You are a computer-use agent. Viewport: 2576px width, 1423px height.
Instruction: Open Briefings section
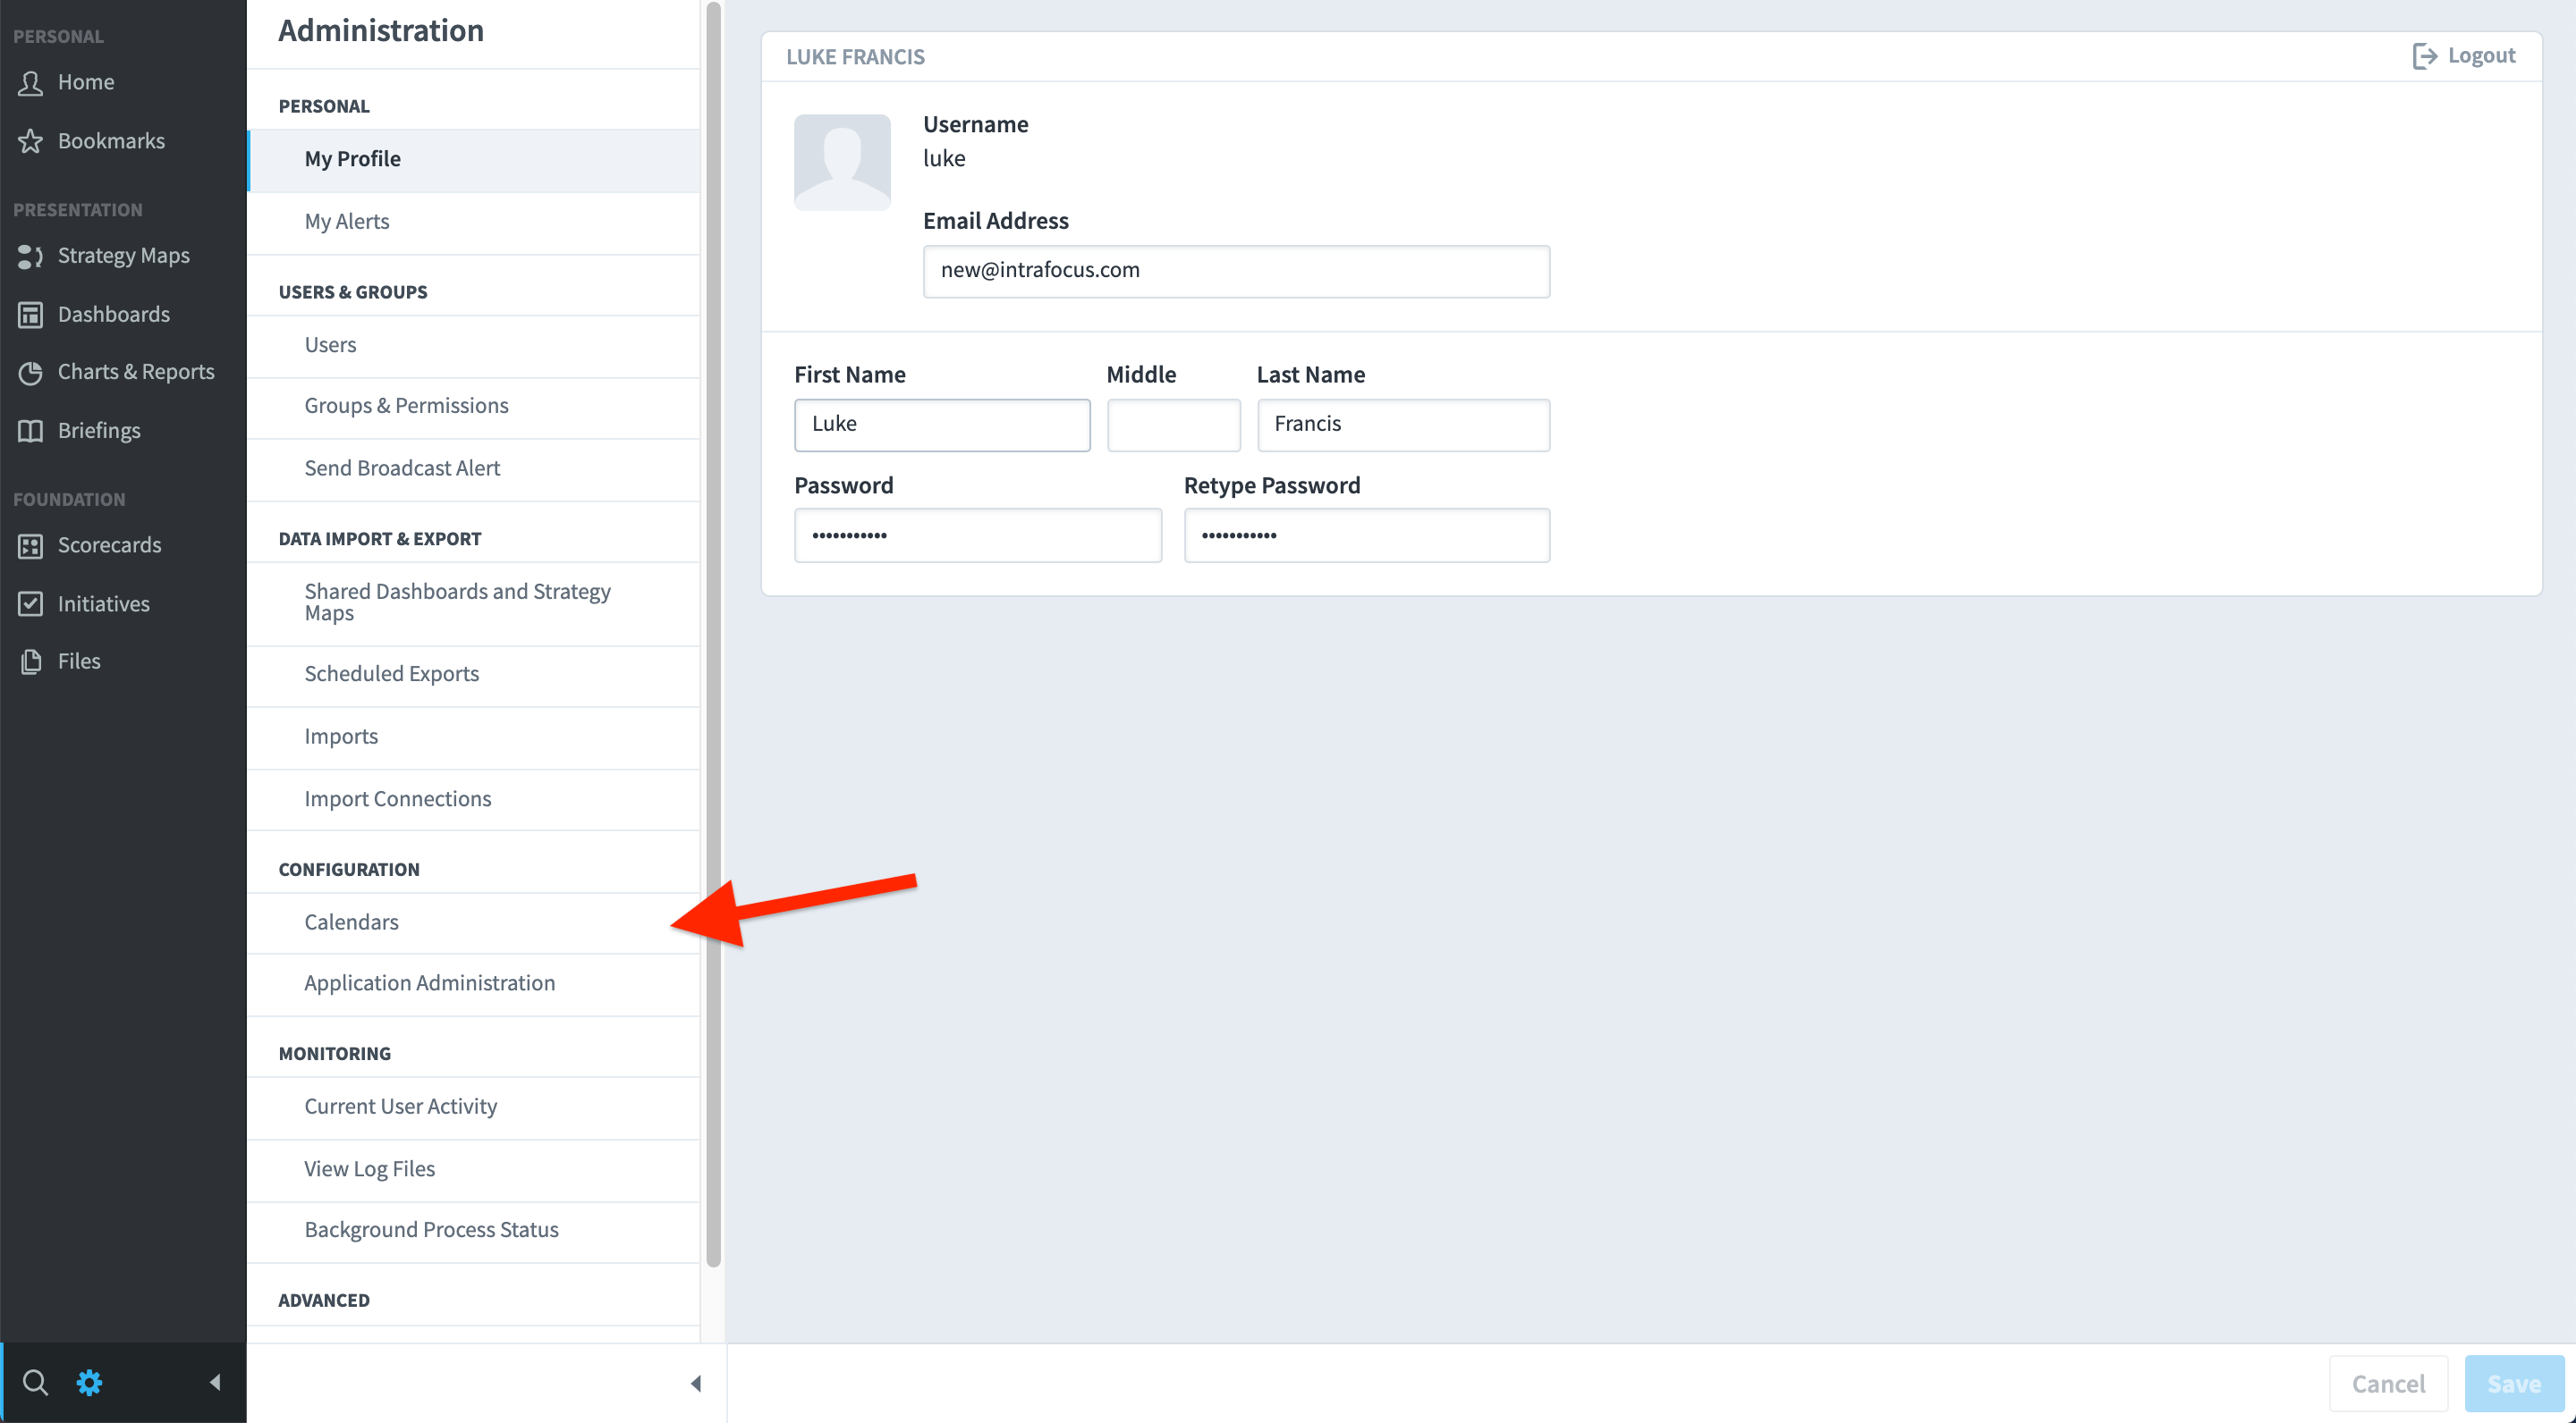click(99, 431)
